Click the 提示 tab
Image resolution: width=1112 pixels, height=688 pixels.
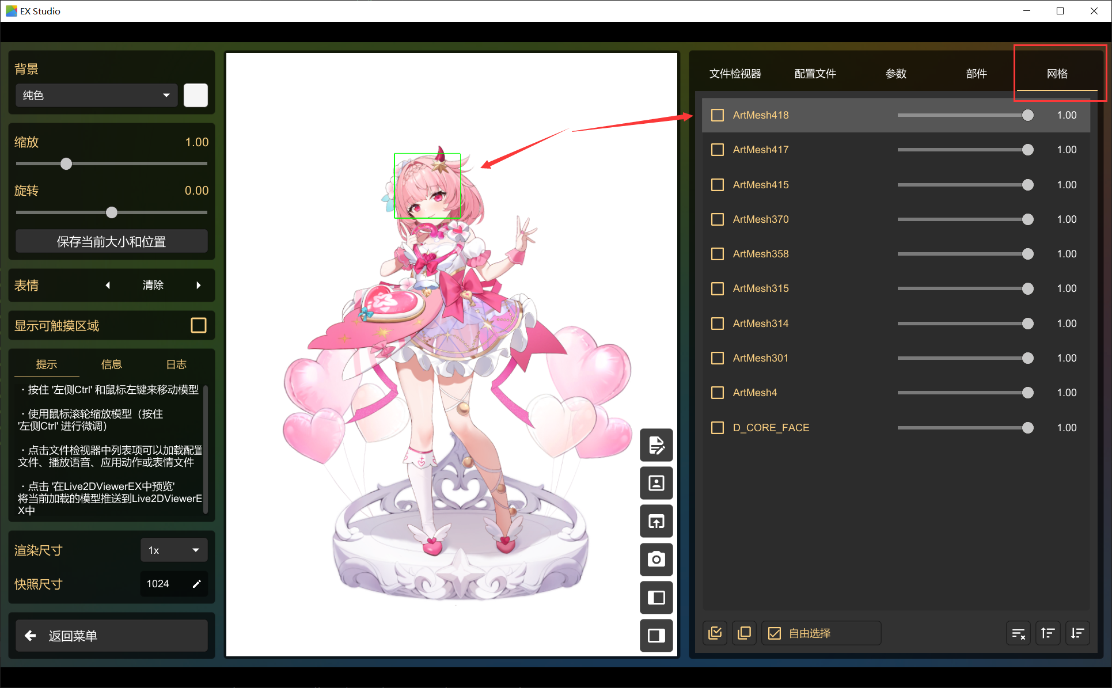tap(47, 364)
